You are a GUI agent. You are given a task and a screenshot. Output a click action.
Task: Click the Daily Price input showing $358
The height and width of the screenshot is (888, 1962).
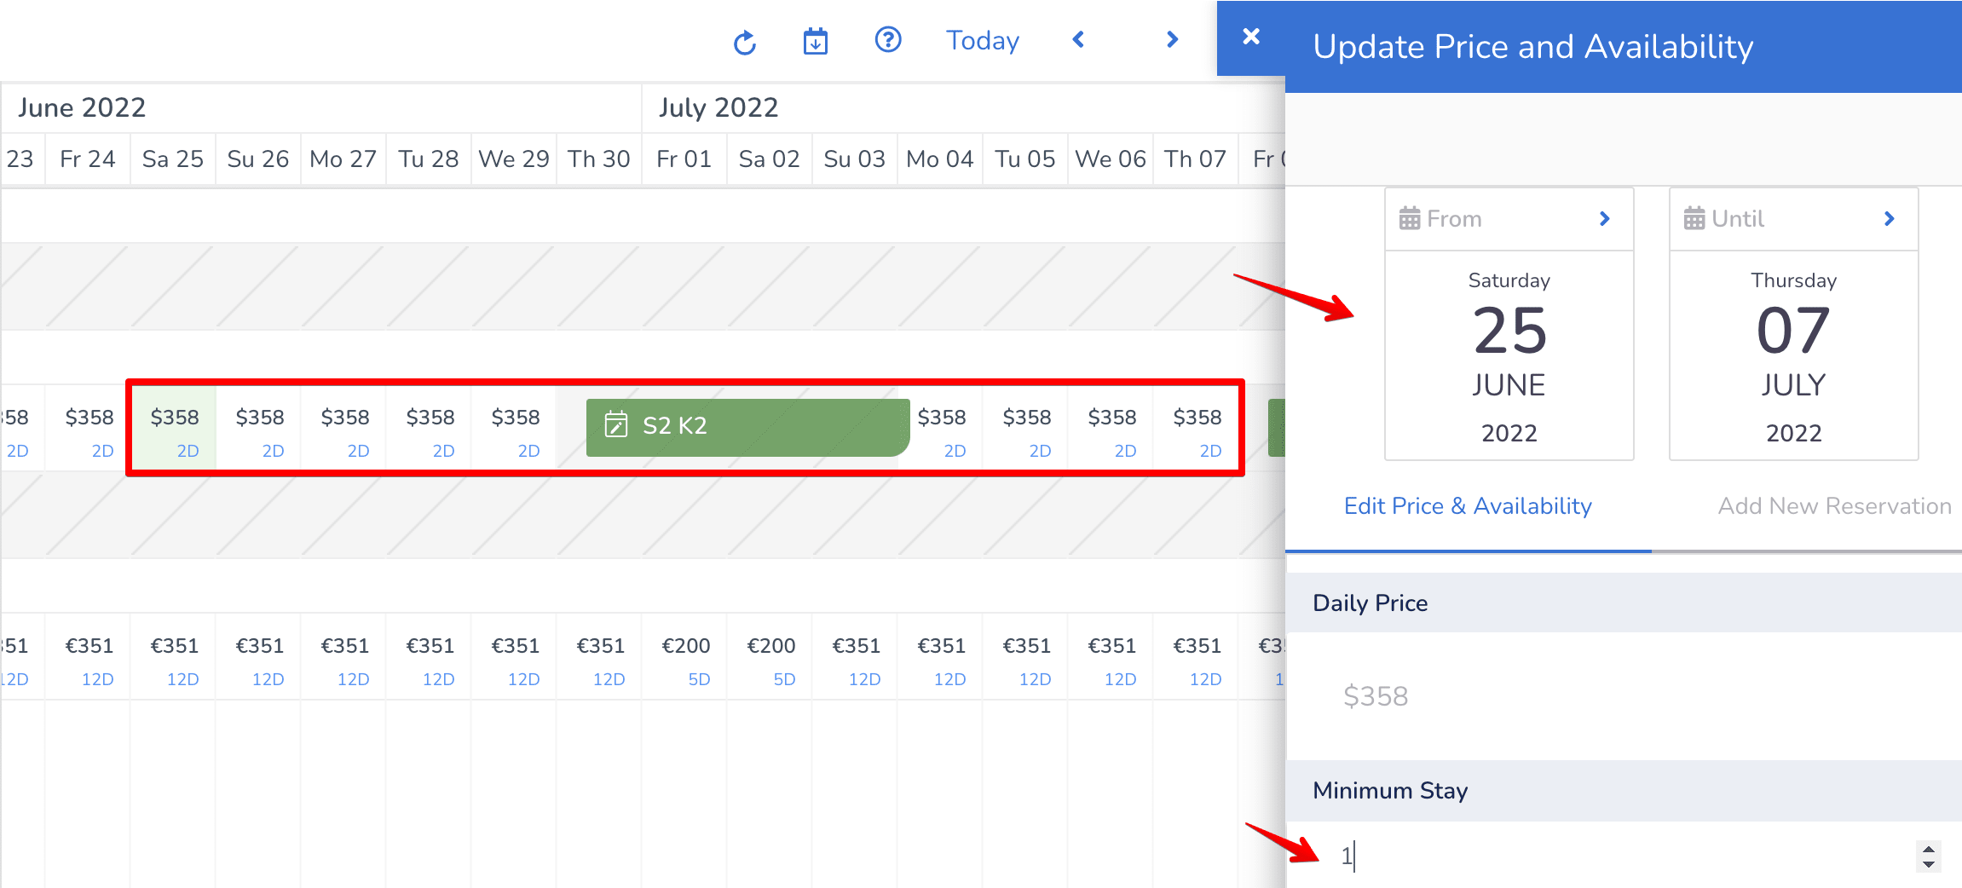1624,696
